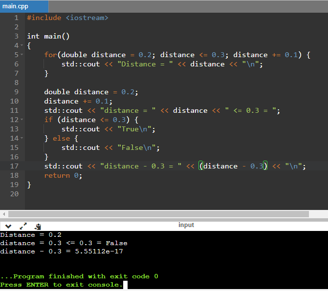Screen dimensions: 328x291
Task: Click Program finished with exit code 0 message
Action: pyautogui.click(x=79, y=276)
